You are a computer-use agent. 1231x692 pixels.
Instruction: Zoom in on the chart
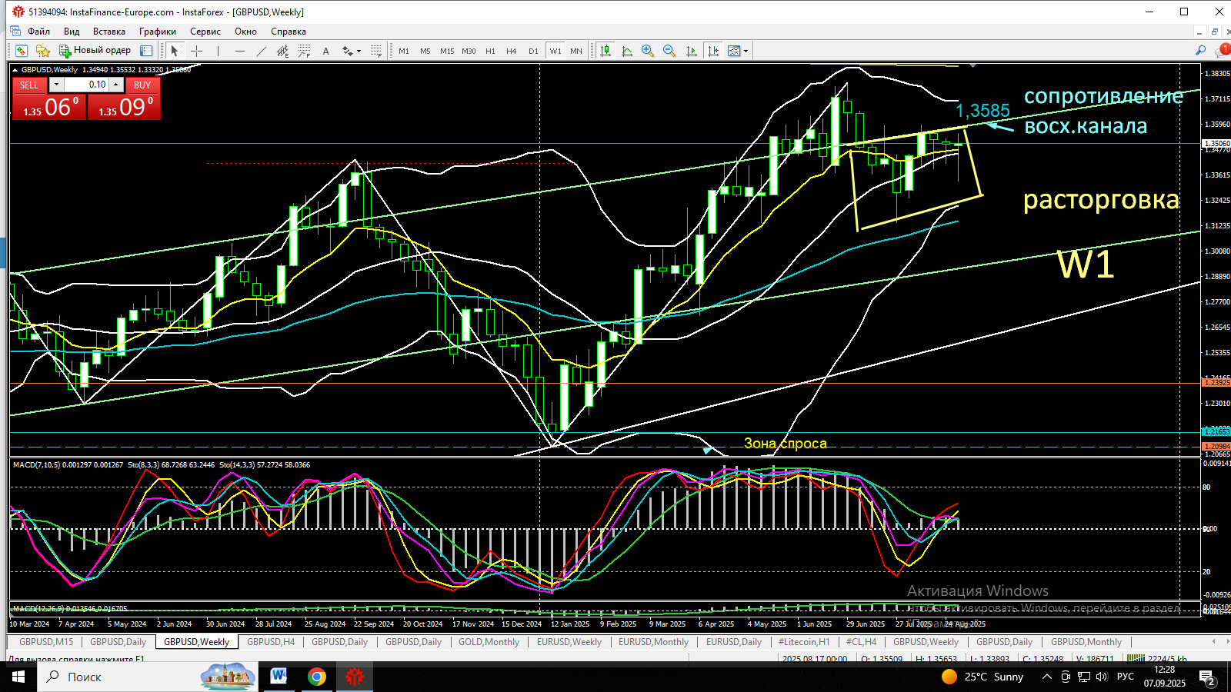(648, 51)
